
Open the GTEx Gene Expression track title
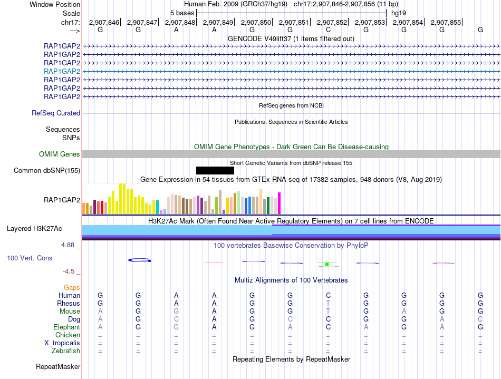(x=291, y=179)
